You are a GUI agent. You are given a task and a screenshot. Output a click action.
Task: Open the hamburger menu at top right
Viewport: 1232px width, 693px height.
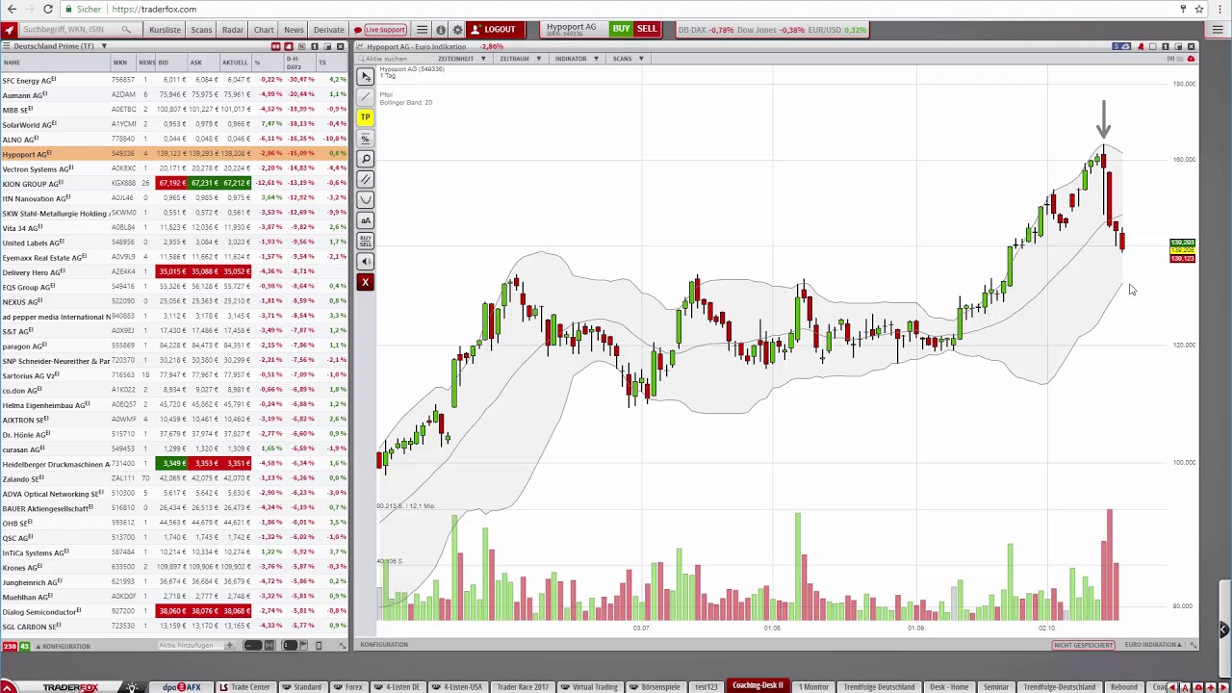1218,30
